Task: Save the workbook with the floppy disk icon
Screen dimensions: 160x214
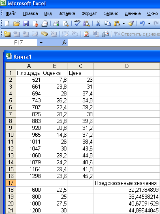Action: tap(26, 23)
